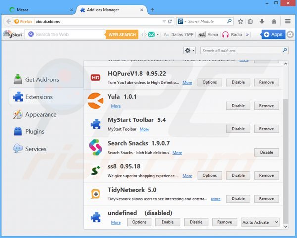Open More link for Search Snacks

177,153
